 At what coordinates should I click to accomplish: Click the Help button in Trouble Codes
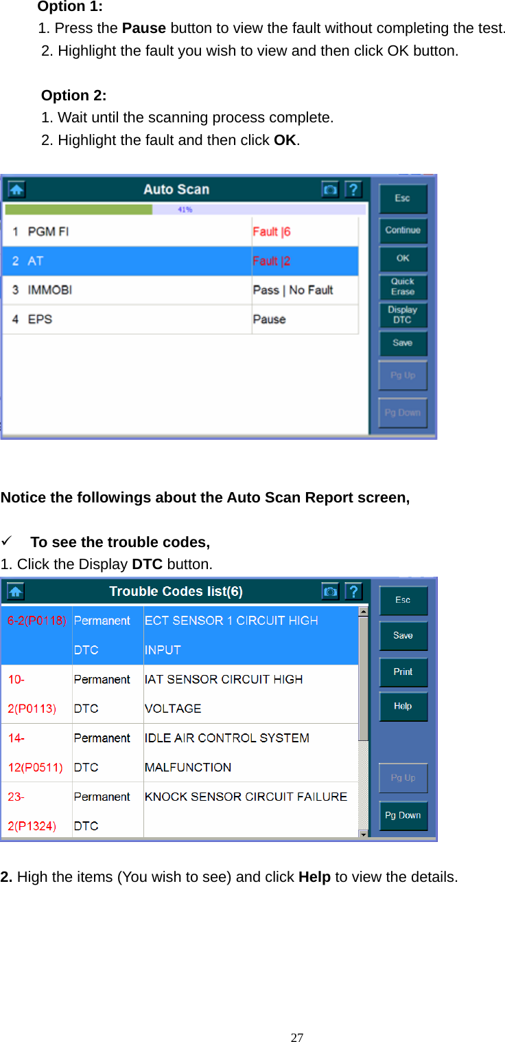(x=403, y=706)
